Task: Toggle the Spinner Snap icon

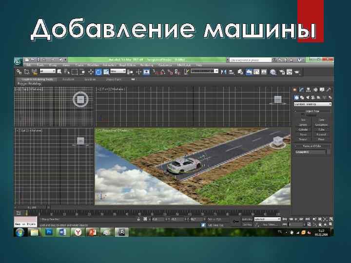Action: tap(178, 72)
